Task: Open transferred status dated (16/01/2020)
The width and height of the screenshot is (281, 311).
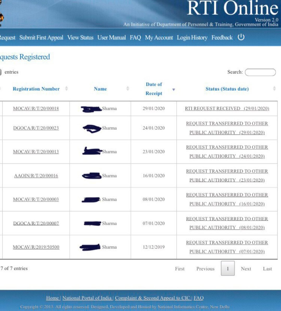Action: tap(227, 199)
